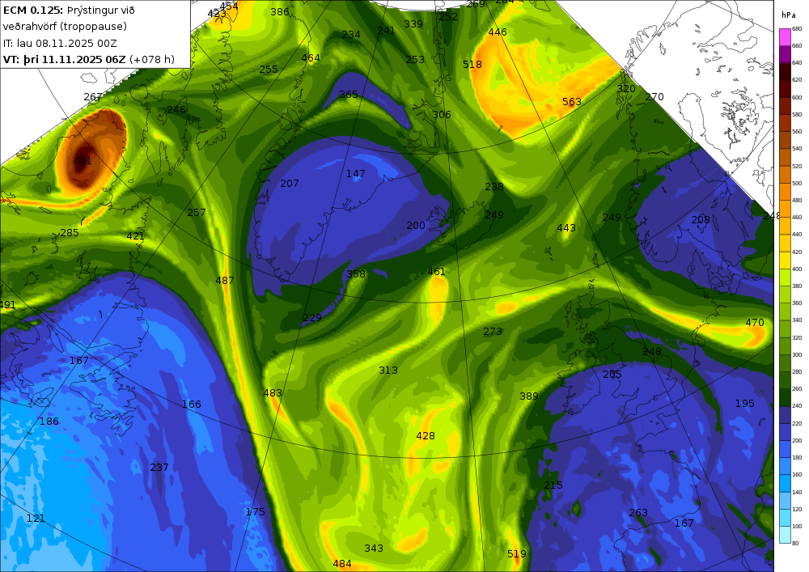Click the map value '386' near the top
The width and height of the screenshot is (809, 572).
click(x=280, y=12)
